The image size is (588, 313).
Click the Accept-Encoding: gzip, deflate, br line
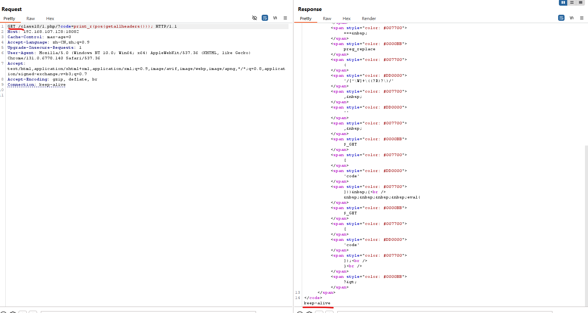pos(53,79)
